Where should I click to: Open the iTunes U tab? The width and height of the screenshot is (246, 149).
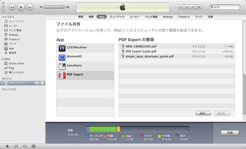[184, 17]
